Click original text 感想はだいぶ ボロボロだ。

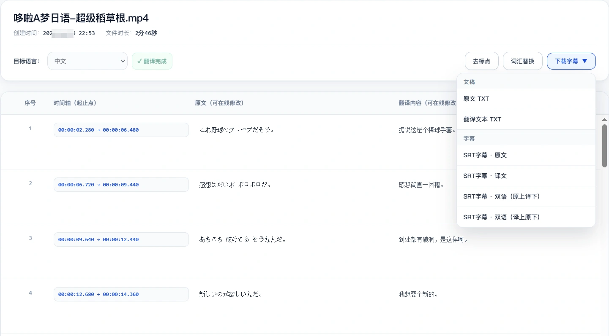click(x=235, y=185)
